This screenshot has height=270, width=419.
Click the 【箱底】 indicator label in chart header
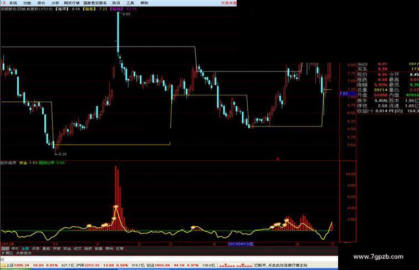click(x=90, y=9)
